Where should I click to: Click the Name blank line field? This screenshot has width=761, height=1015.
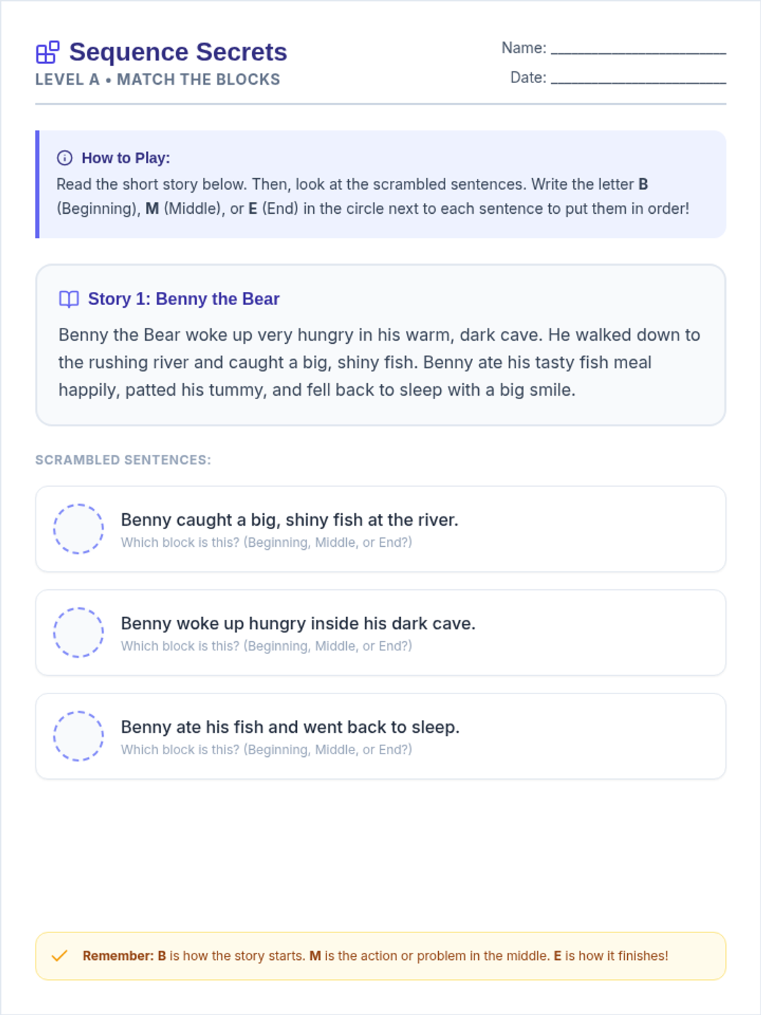coord(639,48)
